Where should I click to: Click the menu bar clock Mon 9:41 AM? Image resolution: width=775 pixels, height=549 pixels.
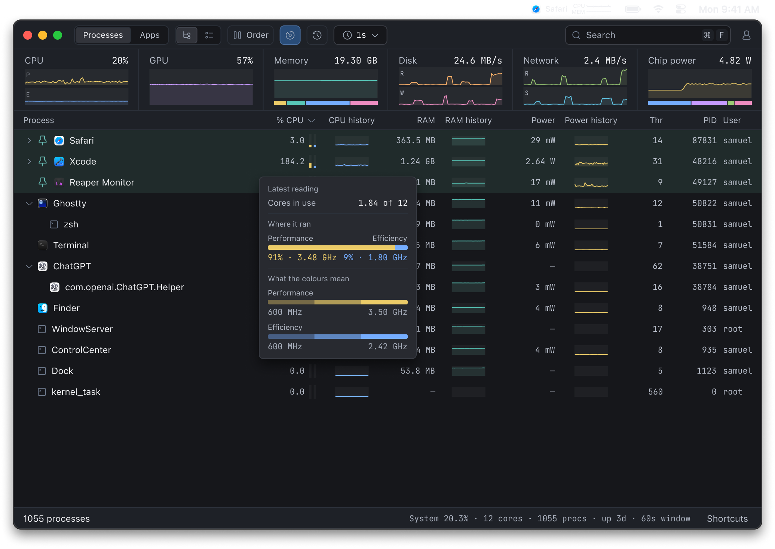click(x=729, y=9)
